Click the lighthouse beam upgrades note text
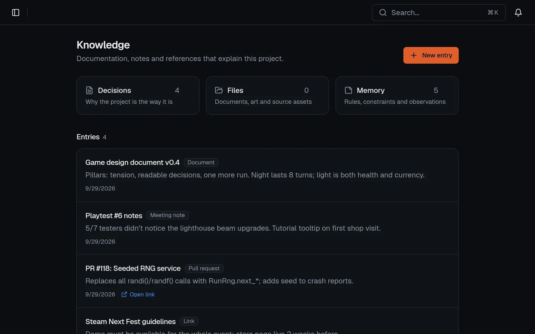The height and width of the screenshot is (334, 535). (233, 228)
